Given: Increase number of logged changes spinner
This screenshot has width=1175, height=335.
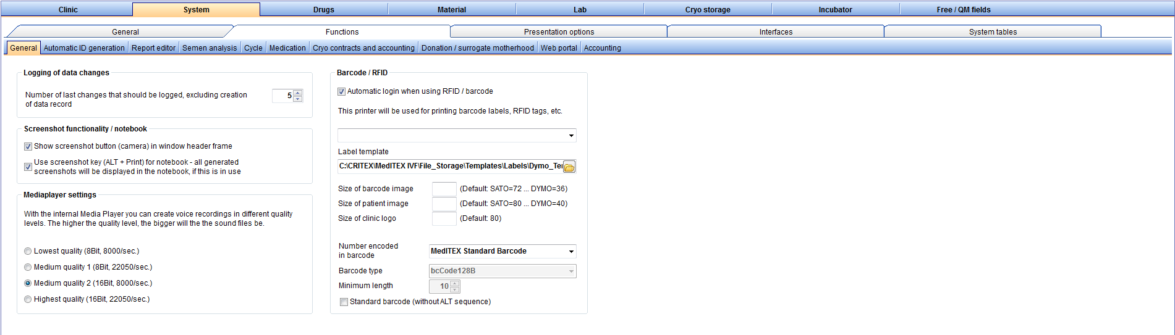Looking at the screenshot, I should pos(298,93).
